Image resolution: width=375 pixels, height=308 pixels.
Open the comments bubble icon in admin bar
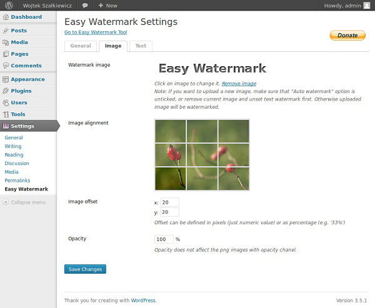click(85, 5)
